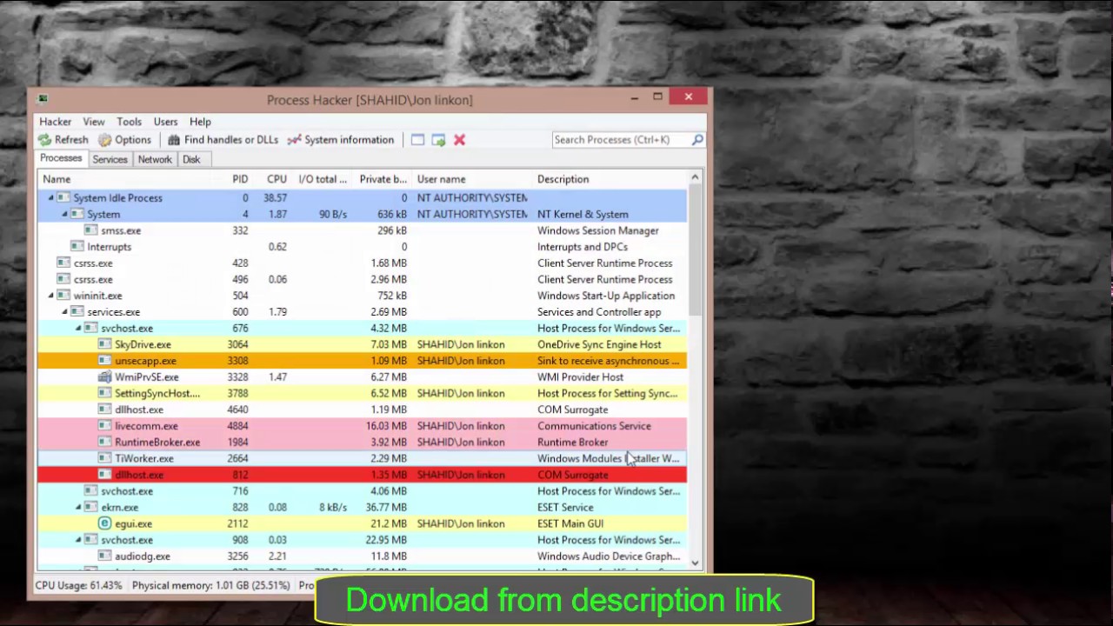
Task: Select csrss.exe with PID 428
Action: pyautogui.click(x=362, y=263)
